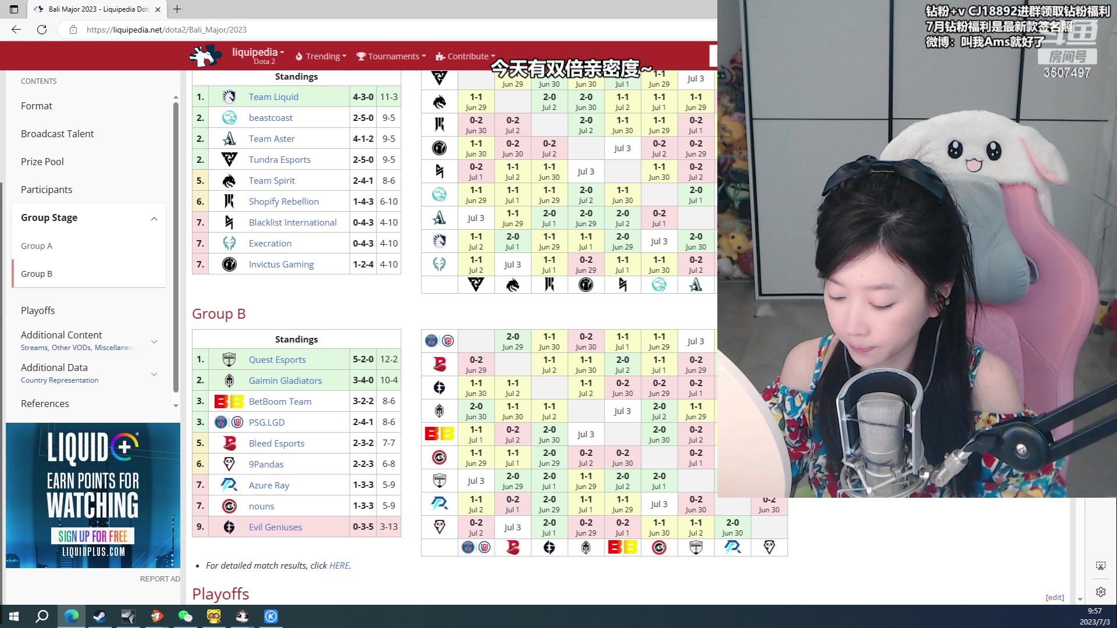Image resolution: width=1117 pixels, height=628 pixels.
Task: Click the edit link near Playoffs
Action: pyautogui.click(x=1055, y=597)
